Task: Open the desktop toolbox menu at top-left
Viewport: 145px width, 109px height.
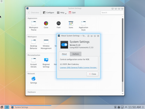Action: pyautogui.click(x=2, y=1)
